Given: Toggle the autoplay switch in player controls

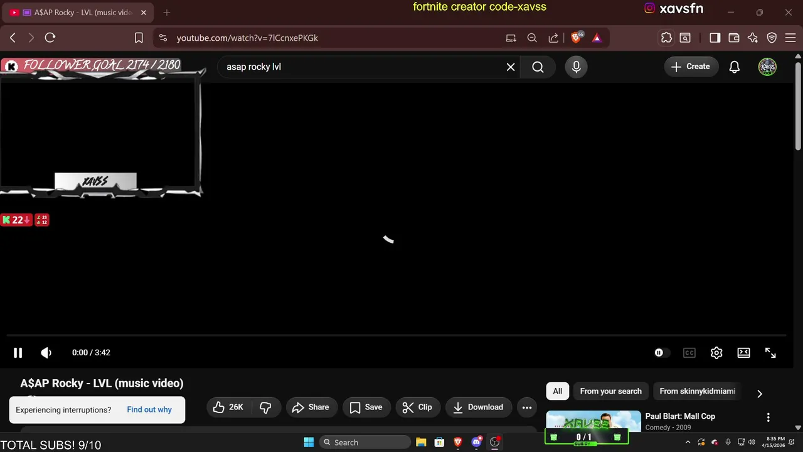Looking at the screenshot, I should [661, 353].
